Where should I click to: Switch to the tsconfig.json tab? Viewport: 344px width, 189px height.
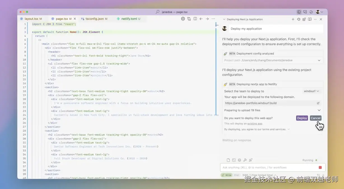(x=95, y=19)
